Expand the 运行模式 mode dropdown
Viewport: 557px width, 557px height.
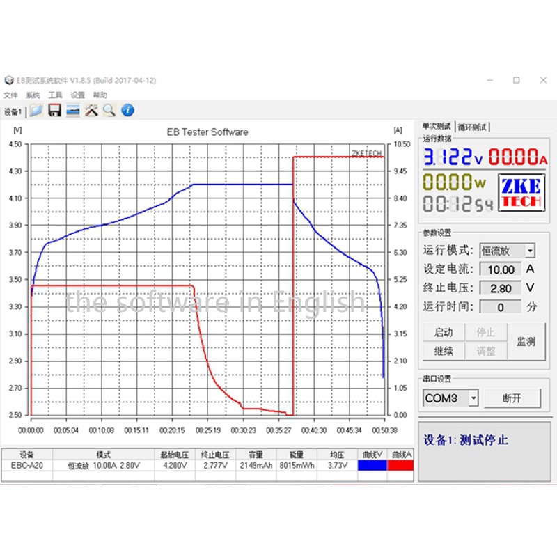(530, 251)
